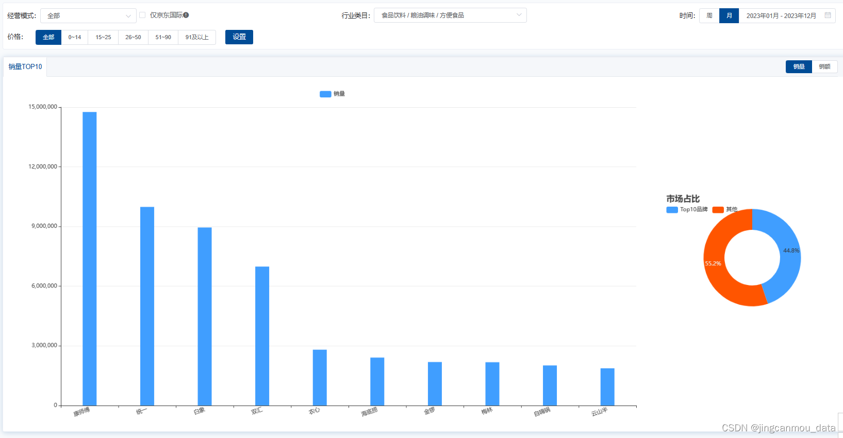Toggle the Top10品牌 legend swatch
This screenshot has height=438, width=843.
pos(672,210)
